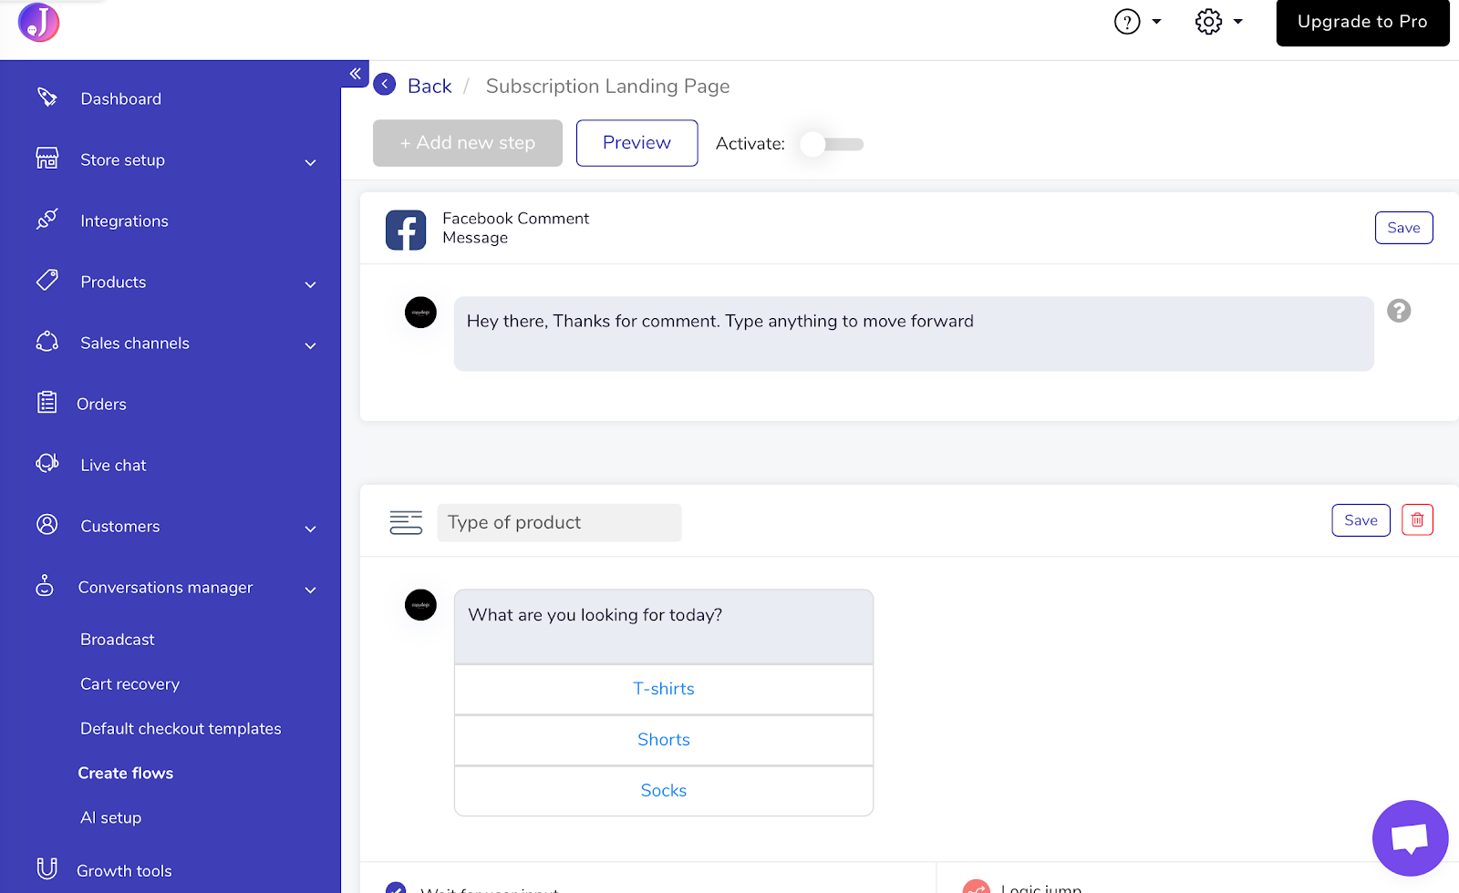Open the dropdown arrow next to help
The image size is (1459, 893).
[x=1157, y=22]
